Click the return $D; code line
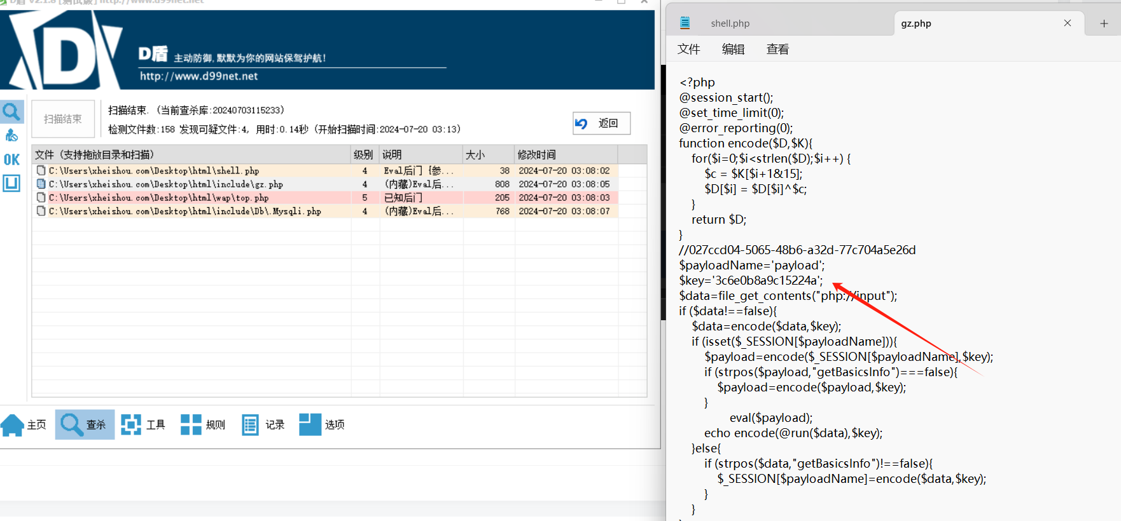This screenshot has height=521, width=1121. [x=719, y=219]
